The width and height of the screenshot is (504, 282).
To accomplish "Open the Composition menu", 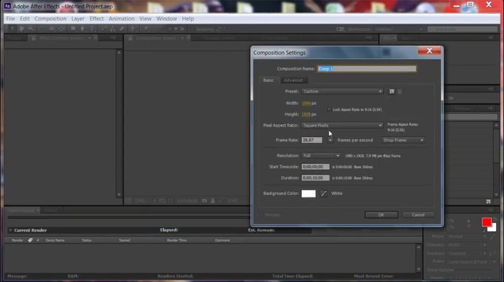I will tap(51, 18).
